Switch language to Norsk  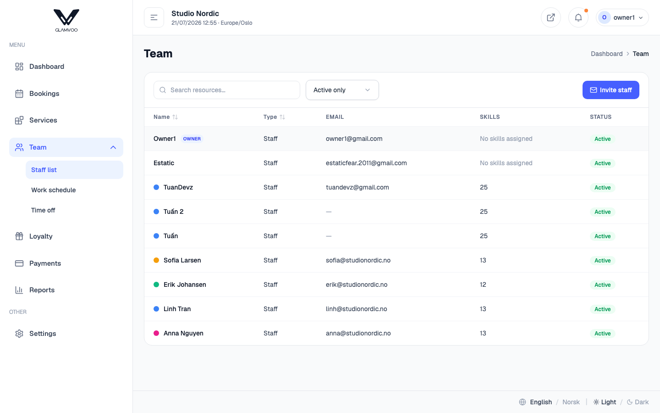pyautogui.click(x=571, y=402)
